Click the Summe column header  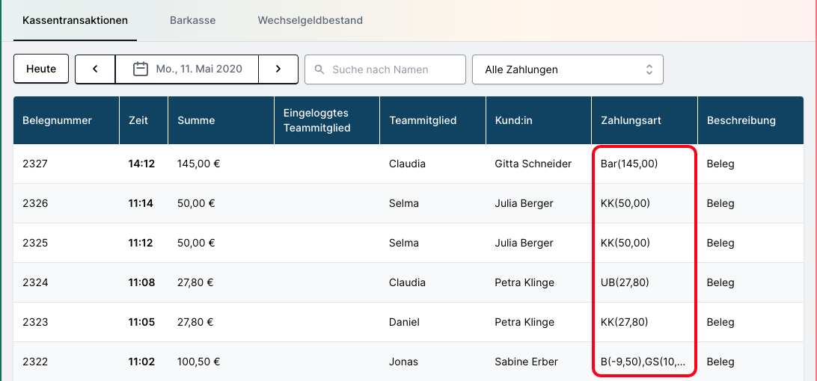click(196, 120)
